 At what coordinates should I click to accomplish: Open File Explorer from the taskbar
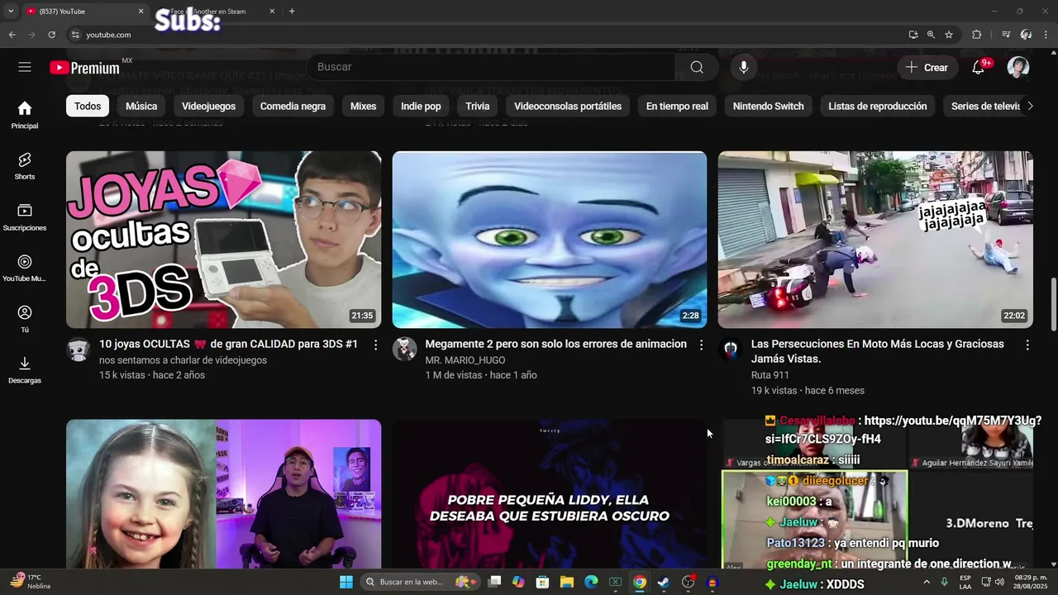(x=567, y=582)
